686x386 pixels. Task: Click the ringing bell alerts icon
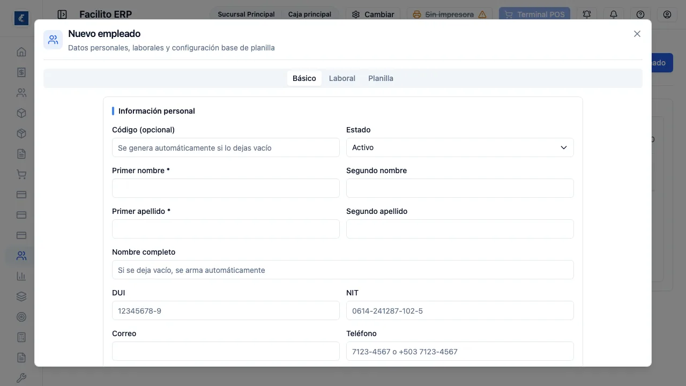[x=587, y=14]
